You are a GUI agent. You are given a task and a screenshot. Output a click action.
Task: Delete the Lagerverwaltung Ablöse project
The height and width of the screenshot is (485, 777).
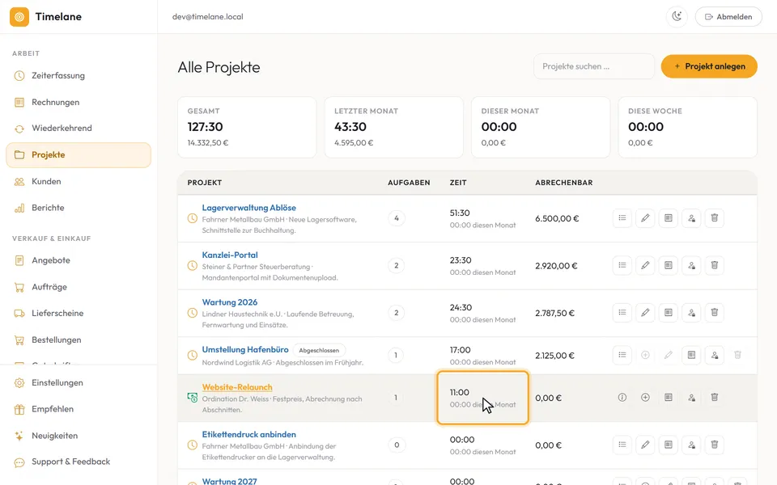(715, 218)
